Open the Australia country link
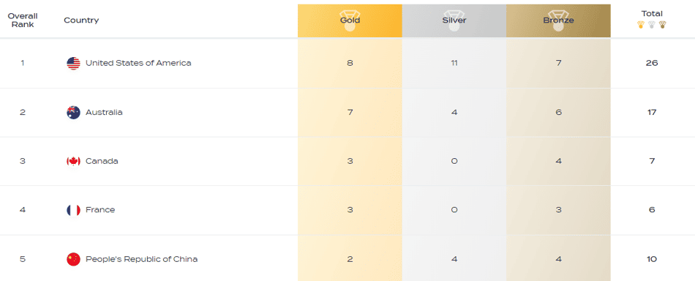695x281 pixels. click(x=104, y=112)
